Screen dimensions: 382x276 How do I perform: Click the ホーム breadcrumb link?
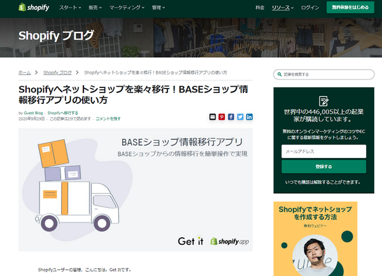[25, 73]
